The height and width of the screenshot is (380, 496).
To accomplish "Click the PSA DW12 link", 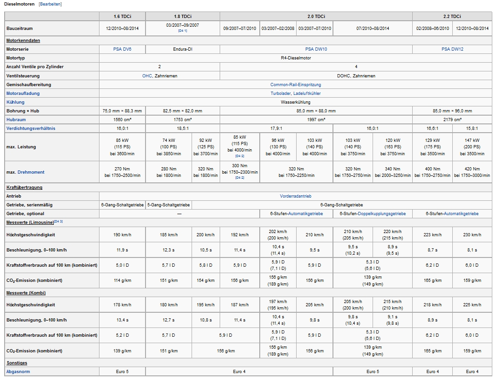I will point(452,49).
